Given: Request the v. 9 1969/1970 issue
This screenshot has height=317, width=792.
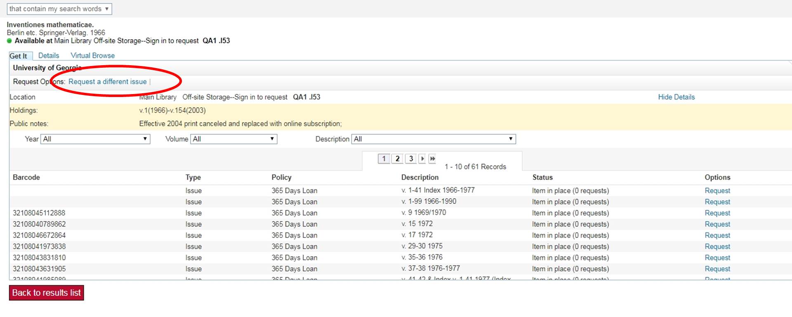Looking at the screenshot, I should 717,213.
